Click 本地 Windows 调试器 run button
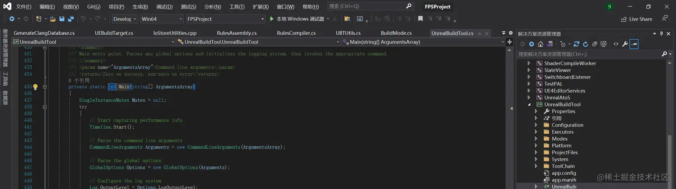The width and height of the screenshot is (676, 189). (x=297, y=19)
